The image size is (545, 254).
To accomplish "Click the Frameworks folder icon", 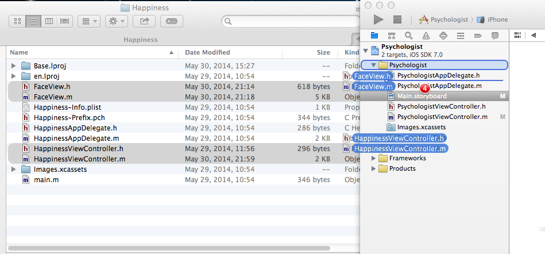I will point(383,158).
